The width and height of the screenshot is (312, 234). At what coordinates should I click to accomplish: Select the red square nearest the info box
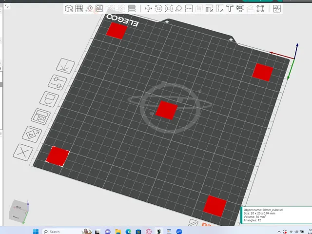pos(215,206)
